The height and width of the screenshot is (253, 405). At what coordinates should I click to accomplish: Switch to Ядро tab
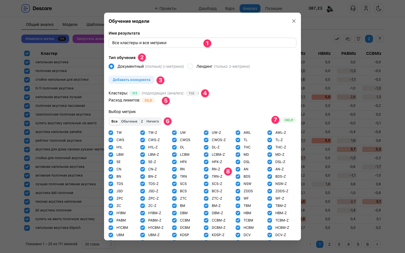(x=230, y=8)
